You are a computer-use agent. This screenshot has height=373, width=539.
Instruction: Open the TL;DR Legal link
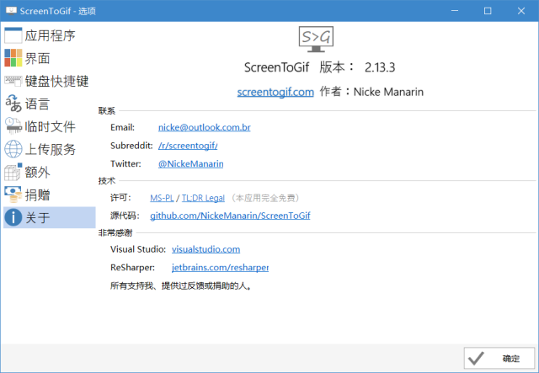(x=203, y=198)
